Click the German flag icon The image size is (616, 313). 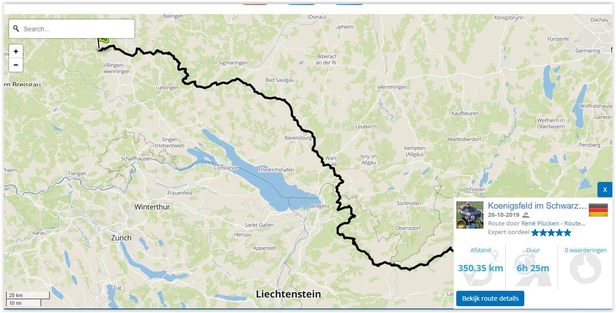pos(598,210)
